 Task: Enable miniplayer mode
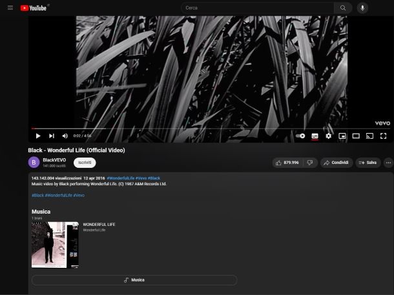pos(342,136)
